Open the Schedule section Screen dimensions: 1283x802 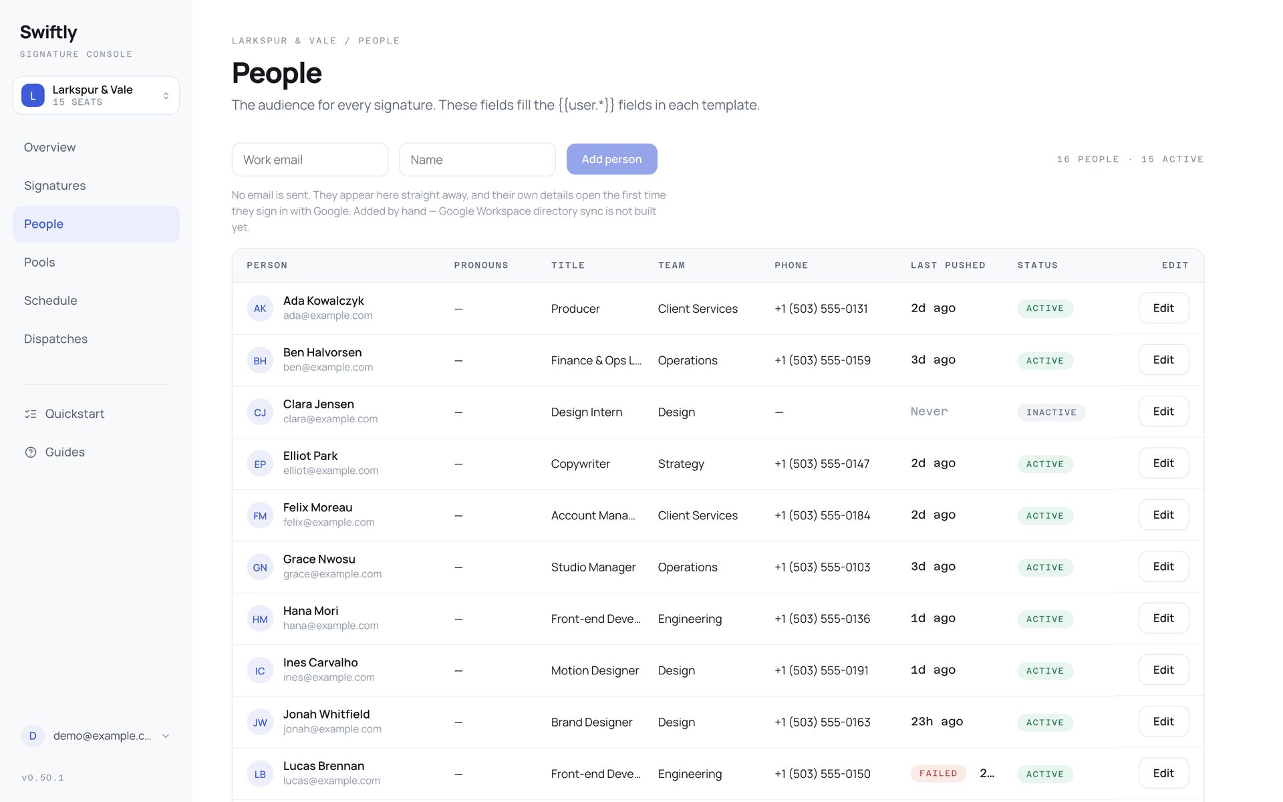(96, 301)
